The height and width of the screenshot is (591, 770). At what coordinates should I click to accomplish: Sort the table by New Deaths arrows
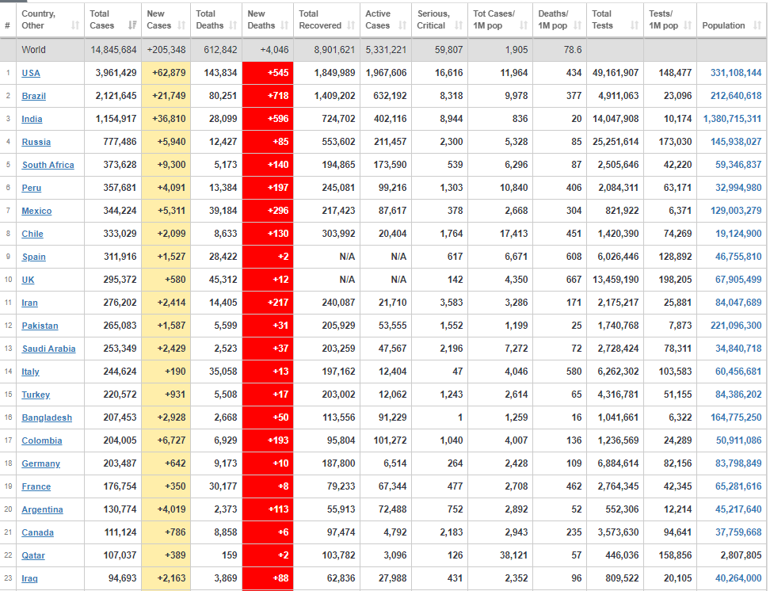coord(284,25)
